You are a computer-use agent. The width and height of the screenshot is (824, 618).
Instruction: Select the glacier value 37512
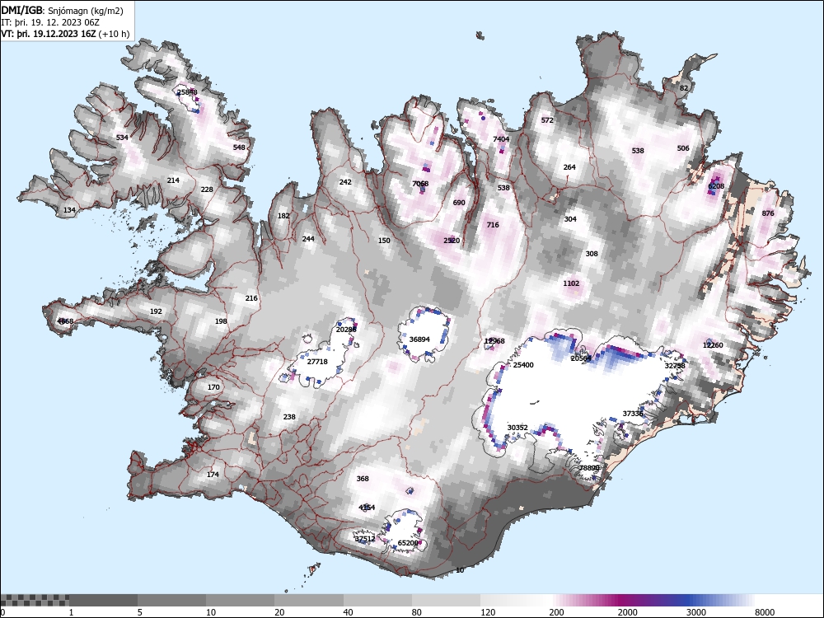[365, 539]
